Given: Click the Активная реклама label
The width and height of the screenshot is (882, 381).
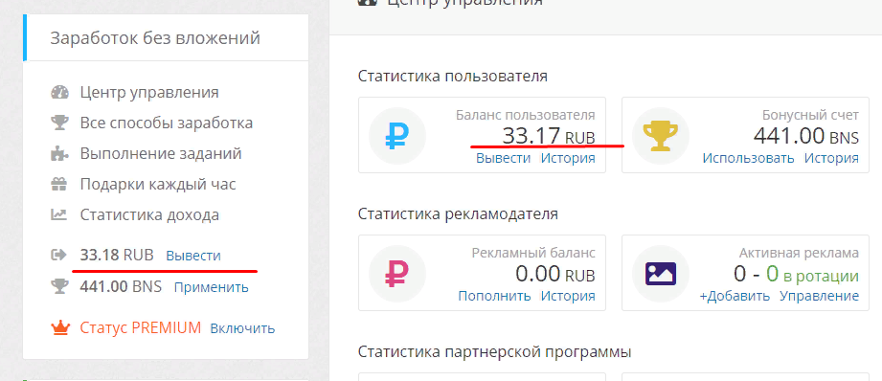Looking at the screenshot, I should [x=800, y=253].
